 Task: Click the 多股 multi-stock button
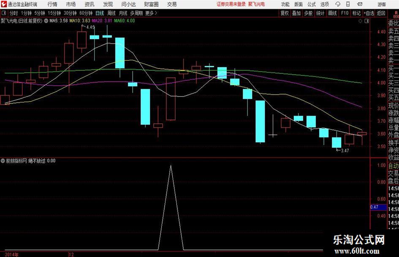point(308,13)
